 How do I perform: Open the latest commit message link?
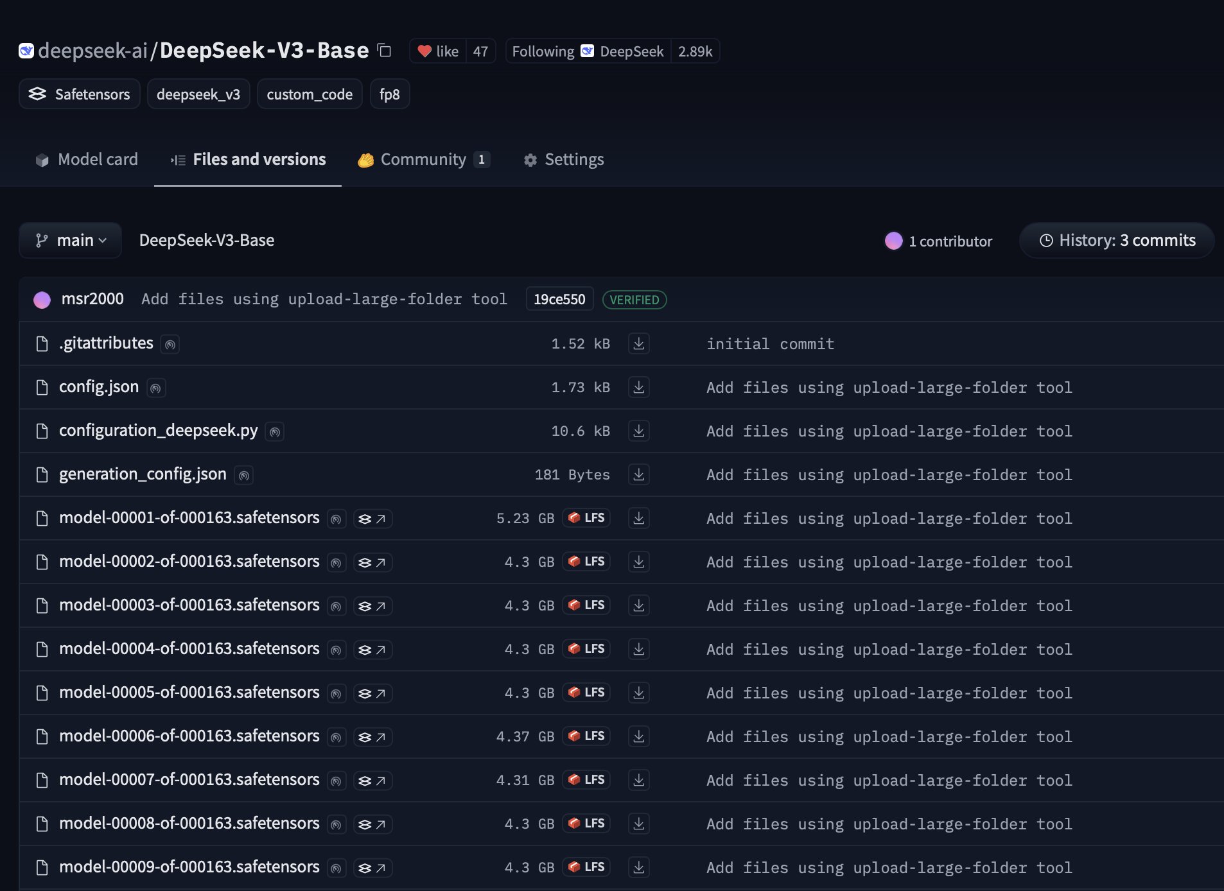point(324,299)
